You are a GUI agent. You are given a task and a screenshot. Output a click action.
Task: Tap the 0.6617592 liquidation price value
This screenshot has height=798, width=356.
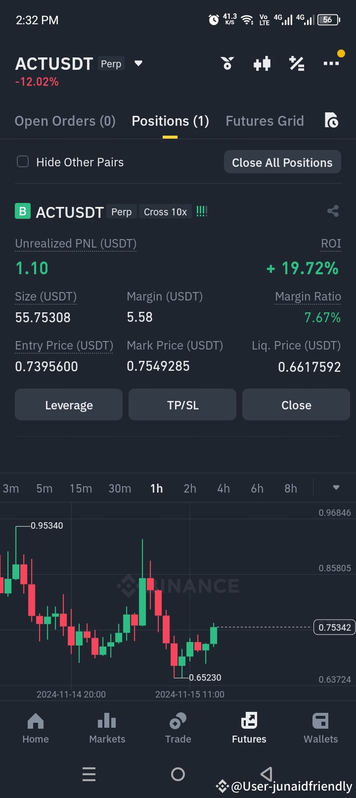click(x=310, y=367)
